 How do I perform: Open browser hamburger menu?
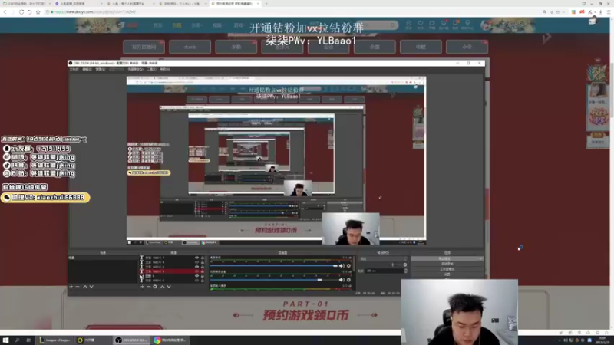point(609,12)
